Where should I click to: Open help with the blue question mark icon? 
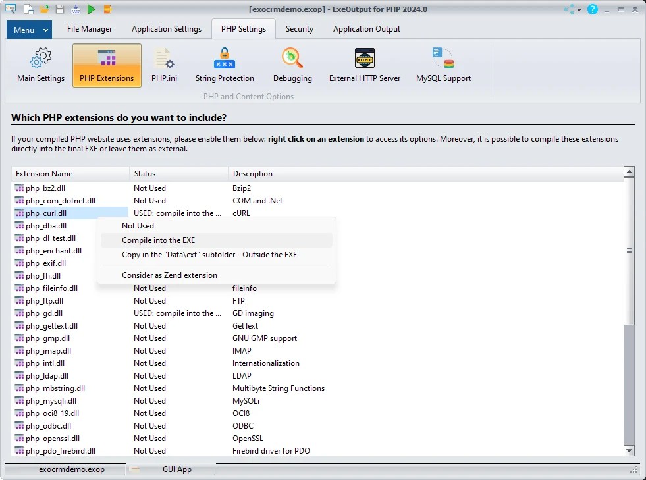(592, 9)
